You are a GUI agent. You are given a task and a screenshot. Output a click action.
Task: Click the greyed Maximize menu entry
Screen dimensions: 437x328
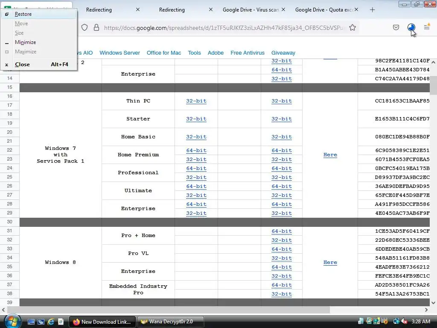[39, 52]
